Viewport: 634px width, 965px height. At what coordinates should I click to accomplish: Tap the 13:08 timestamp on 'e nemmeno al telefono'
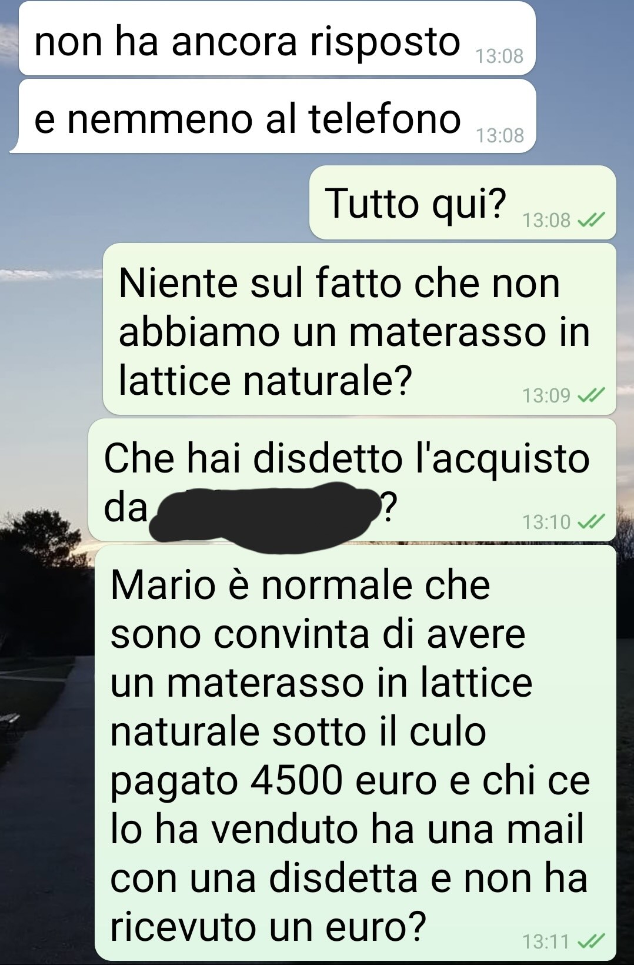coord(499,135)
